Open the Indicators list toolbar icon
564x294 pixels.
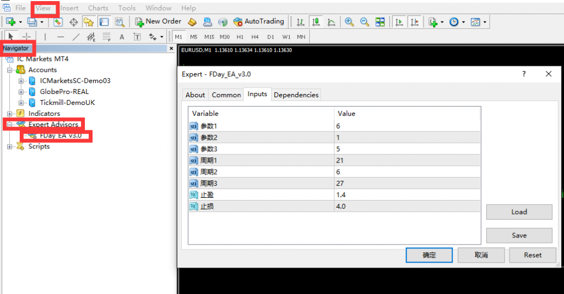pyautogui.click(x=433, y=22)
